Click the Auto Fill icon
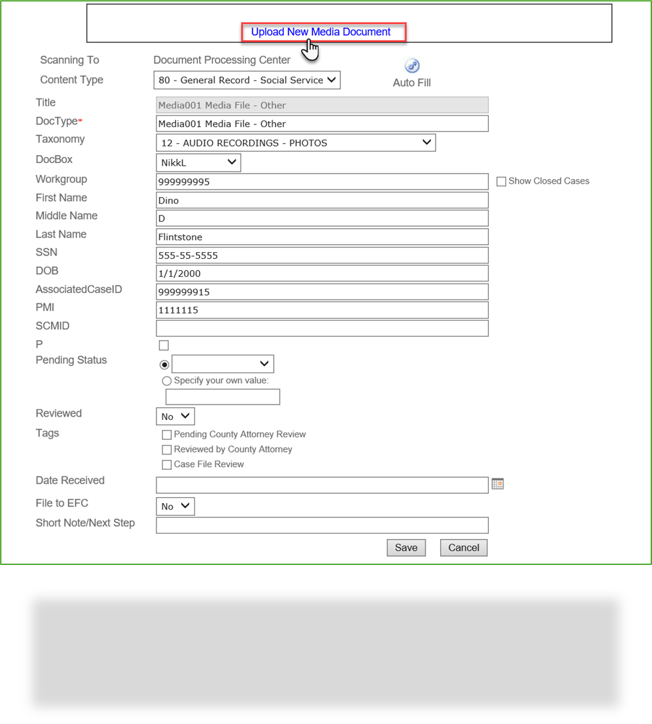This screenshot has height=724, width=652. tap(412, 66)
